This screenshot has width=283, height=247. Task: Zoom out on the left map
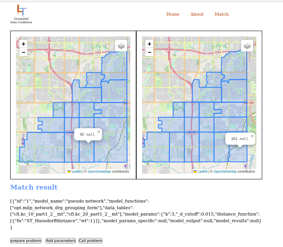[24, 52]
